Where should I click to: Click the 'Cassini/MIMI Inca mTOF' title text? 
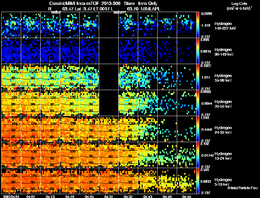pyautogui.click(x=74, y=3)
